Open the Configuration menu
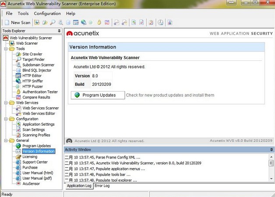This screenshot has height=197, width=275. tap(47, 14)
